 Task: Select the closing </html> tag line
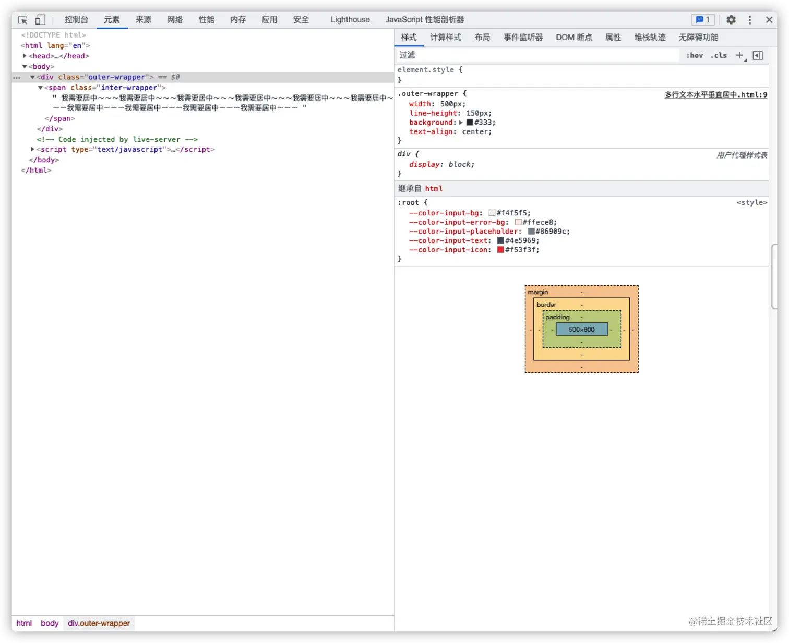[36, 171]
